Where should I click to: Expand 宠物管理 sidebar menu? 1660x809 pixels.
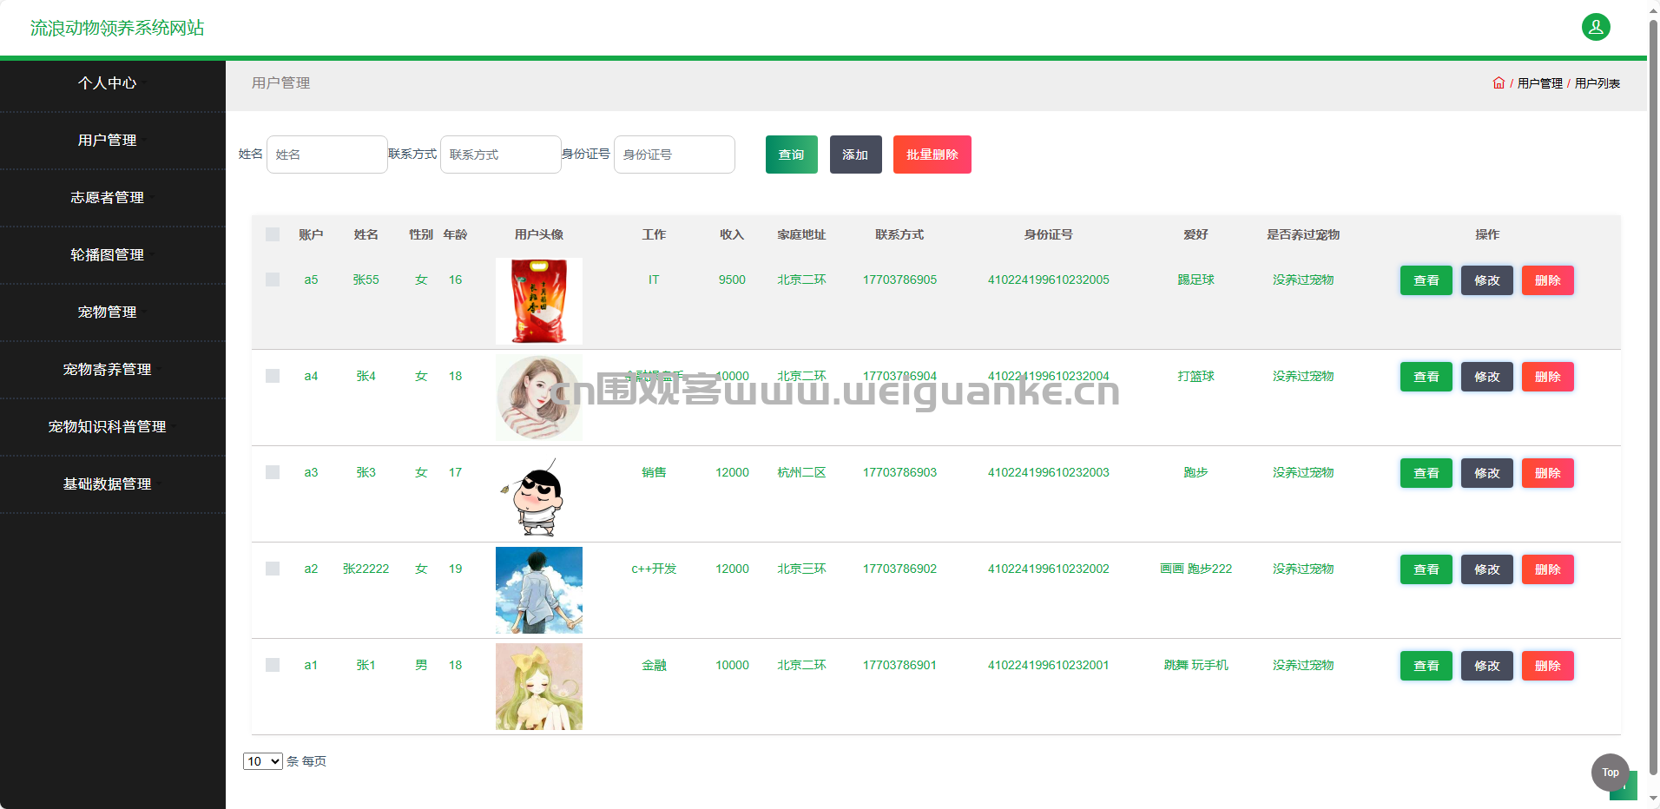click(x=113, y=312)
